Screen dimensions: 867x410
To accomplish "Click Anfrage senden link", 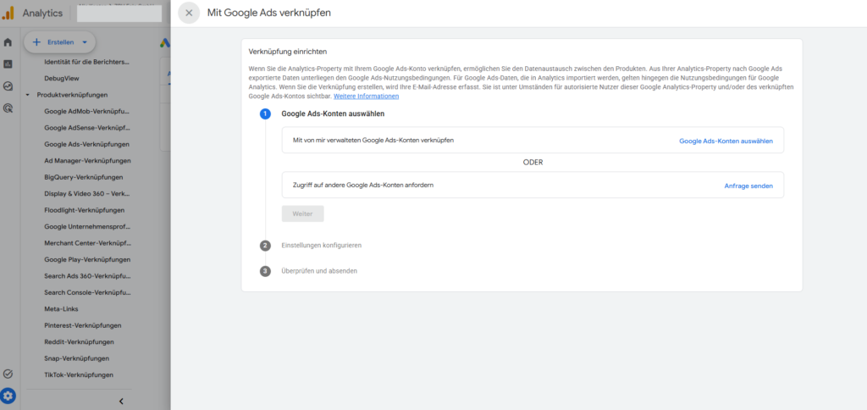I will (x=748, y=186).
